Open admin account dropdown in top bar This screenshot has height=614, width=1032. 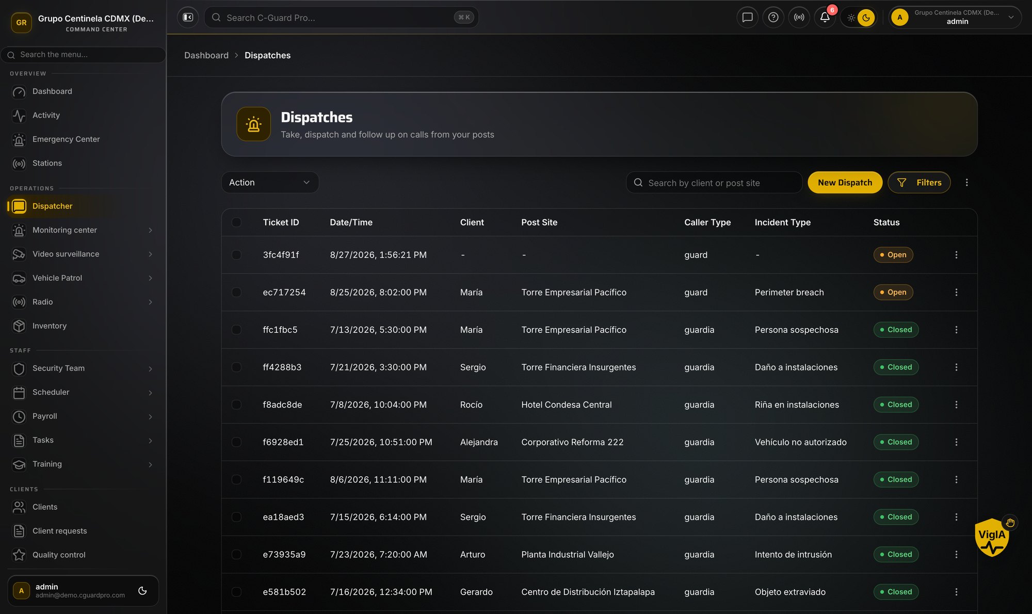click(x=955, y=18)
